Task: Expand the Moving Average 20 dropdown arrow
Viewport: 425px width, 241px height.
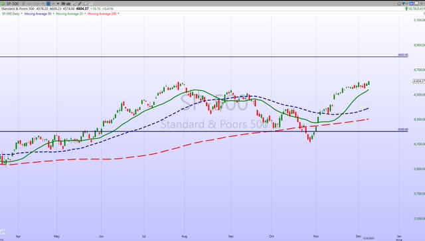Action: pyautogui.click(x=86, y=13)
